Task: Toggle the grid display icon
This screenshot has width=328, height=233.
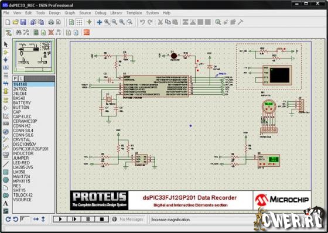Action: coord(79,22)
